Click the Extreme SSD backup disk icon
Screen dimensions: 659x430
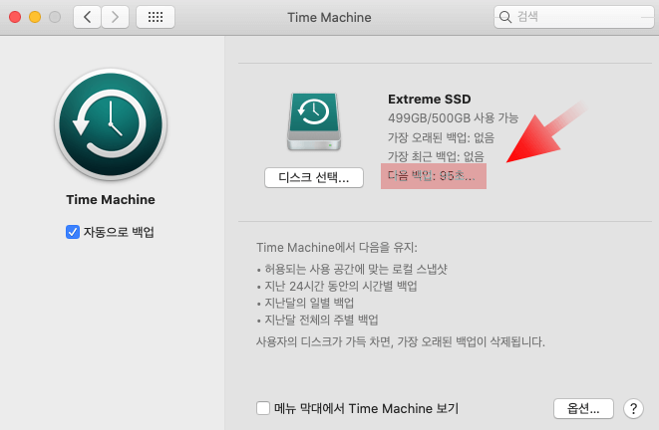314,122
